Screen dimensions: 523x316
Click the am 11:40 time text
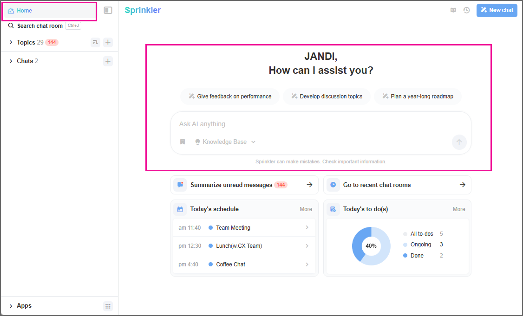(190, 228)
